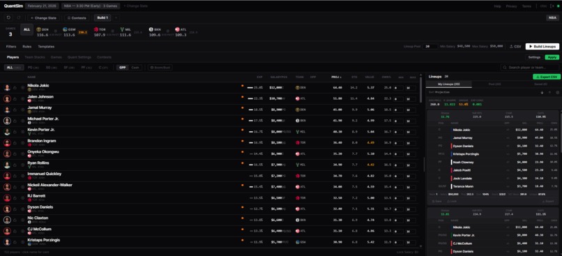Toggle the Boom/Bust view
This screenshot has width=562, height=256.
coord(160,68)
